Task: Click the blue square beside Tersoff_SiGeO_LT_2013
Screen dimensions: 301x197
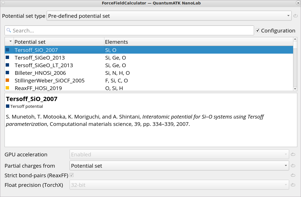Action: (7, 65)
